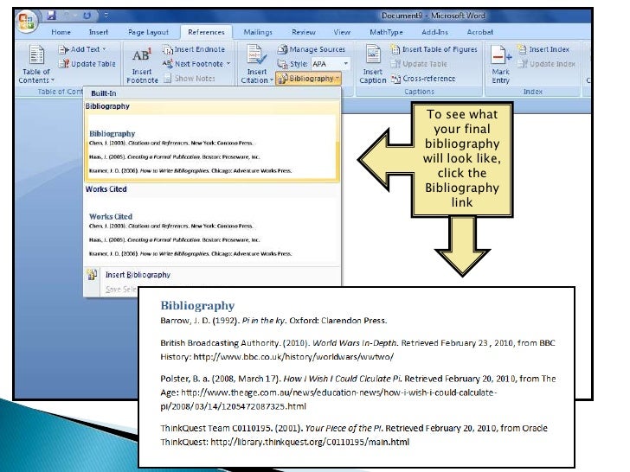Image resolution: width=630 pixels, height=472 pixels.
Task: Click the Show Notes button
Action: pyautogui.click(x=190, y=79)
